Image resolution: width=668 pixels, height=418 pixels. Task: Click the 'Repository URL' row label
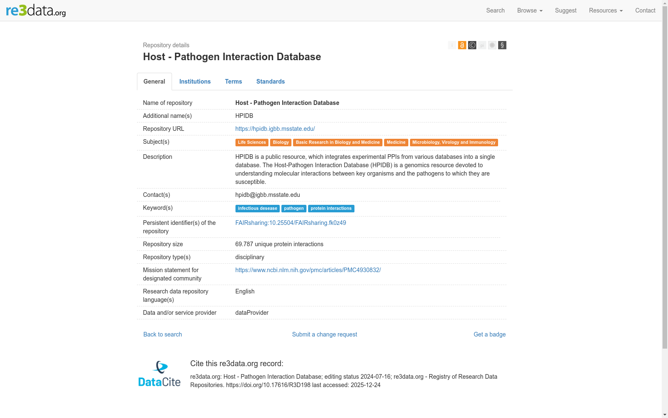(163, 129)
